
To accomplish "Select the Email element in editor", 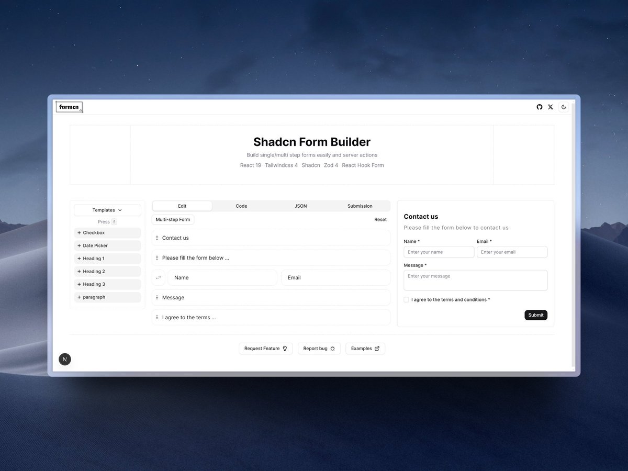I will coord(335,278).
